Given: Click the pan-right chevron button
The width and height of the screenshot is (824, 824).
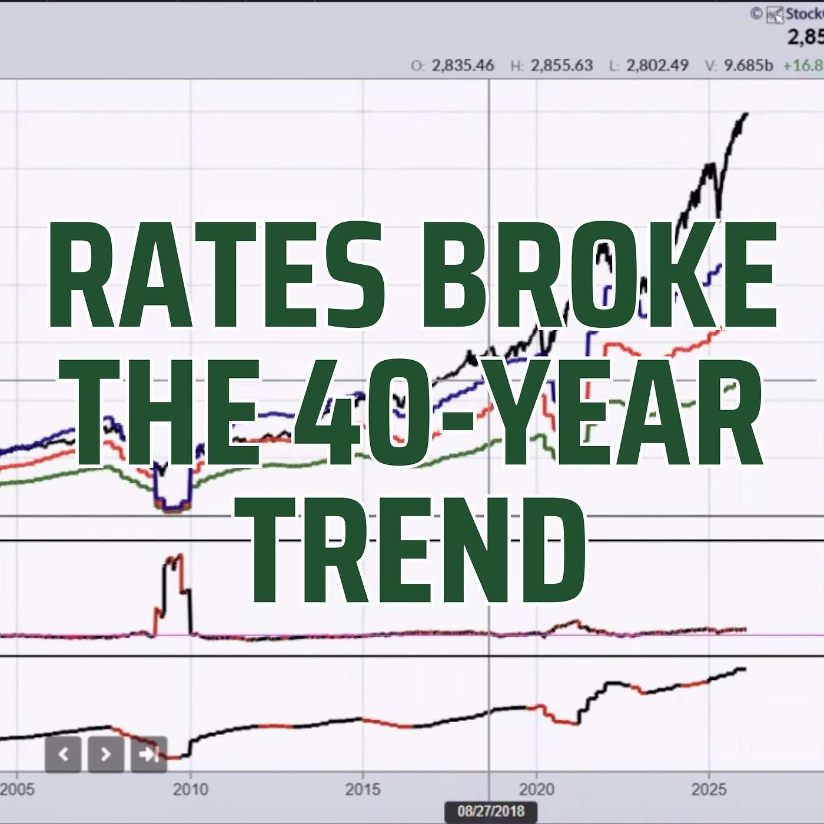Looking at the screenshot, I should pyautogui.click(x=105, y=754).
